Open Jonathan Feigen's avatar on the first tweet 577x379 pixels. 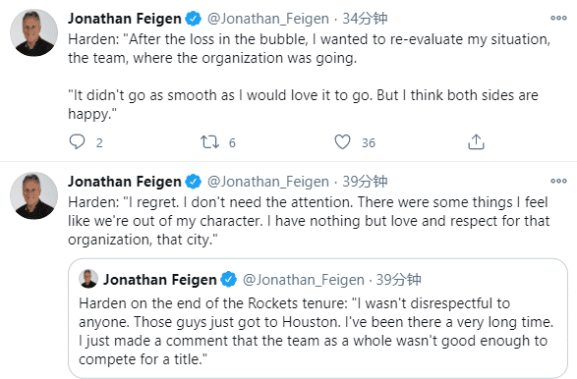[33, 32]
